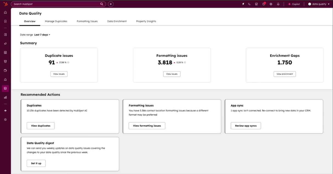Go to the Property Insights tab

(x=146, y=21)
